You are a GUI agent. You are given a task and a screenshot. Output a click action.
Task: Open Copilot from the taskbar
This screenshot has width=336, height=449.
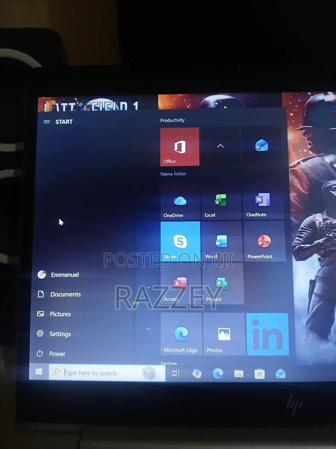(197, 374)
